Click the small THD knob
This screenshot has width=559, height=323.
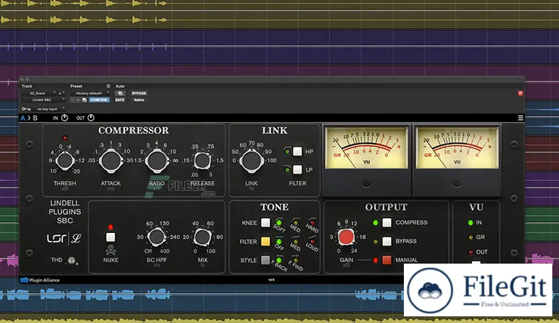[72, 260]
